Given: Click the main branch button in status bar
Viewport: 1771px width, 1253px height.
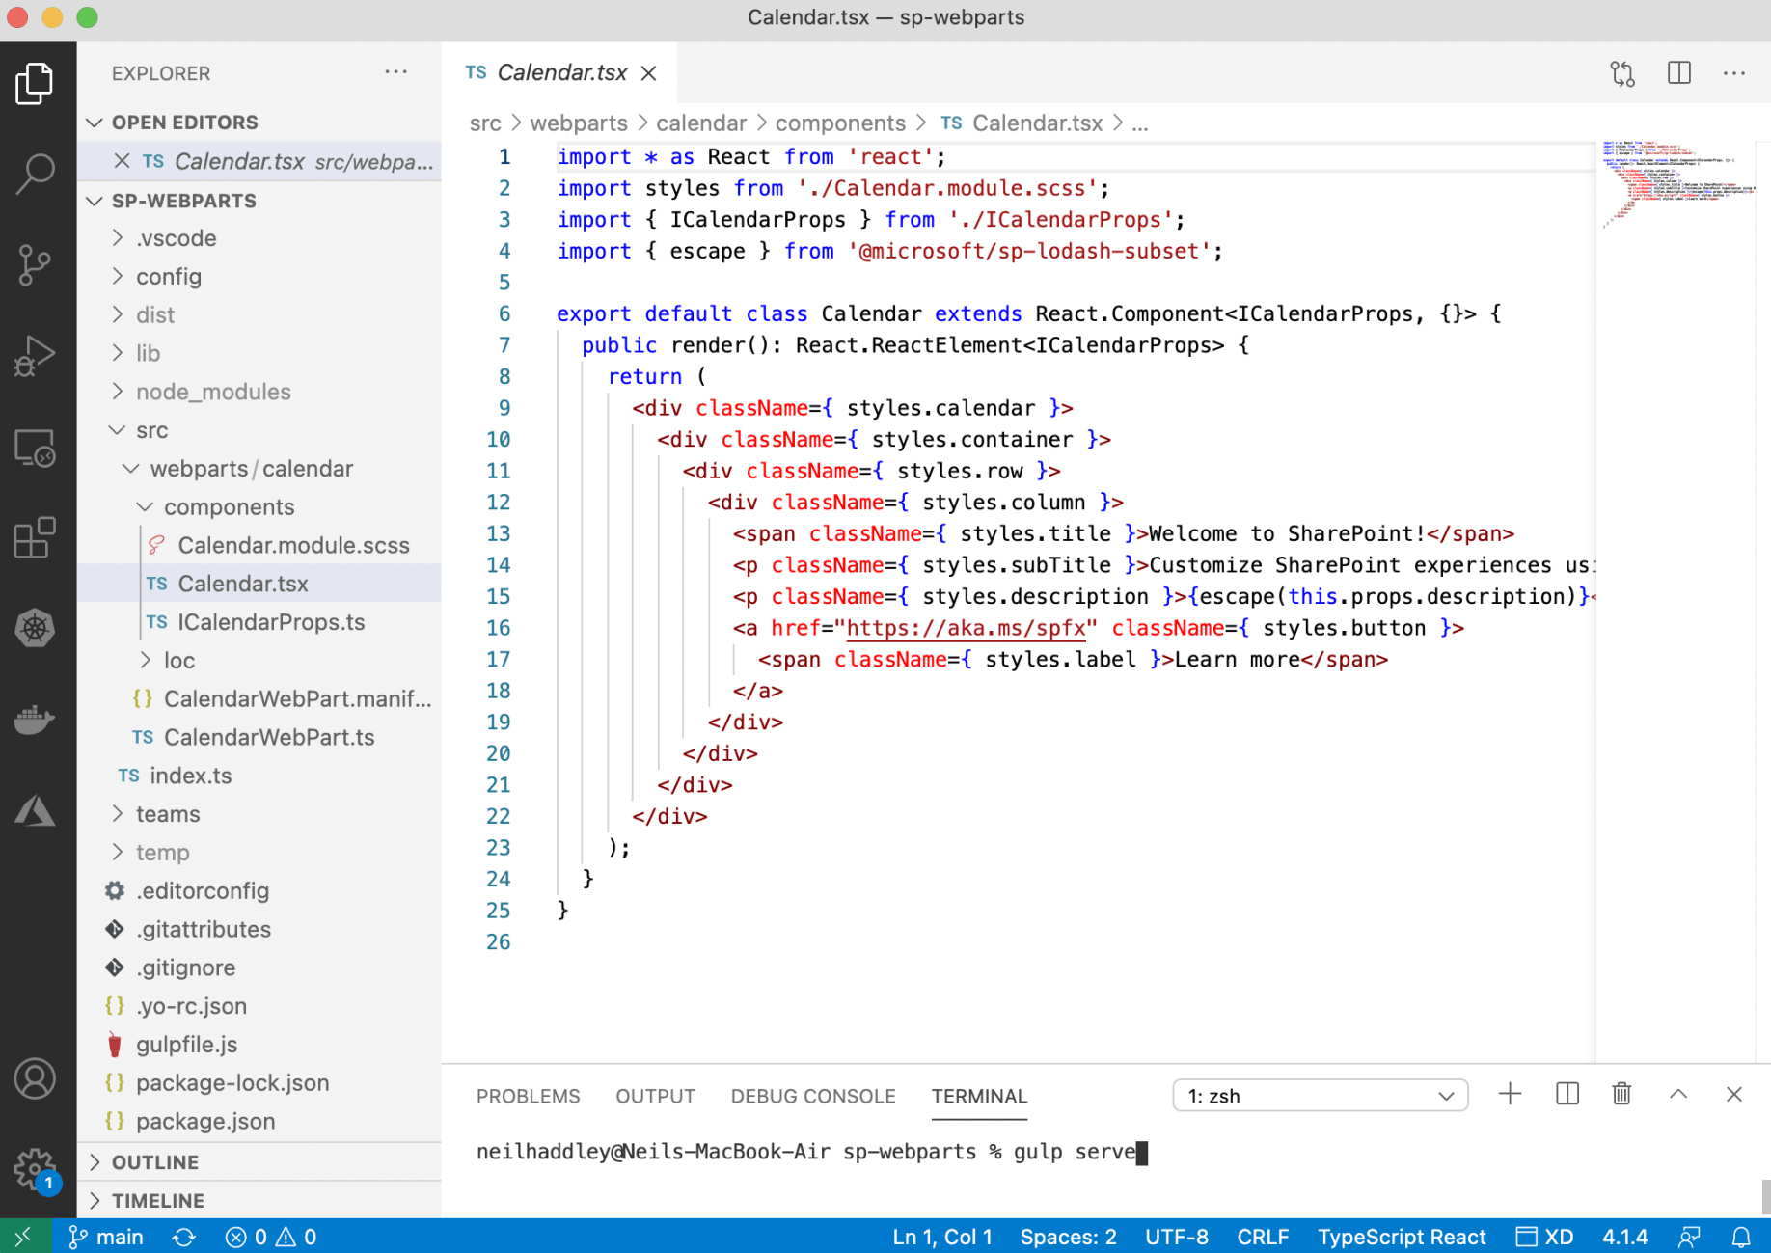Looking at the screenshot, I should (x=107, y=1237).
